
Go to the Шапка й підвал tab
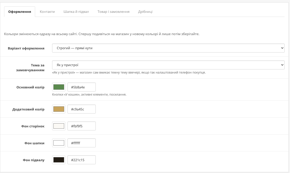(76, 12)
